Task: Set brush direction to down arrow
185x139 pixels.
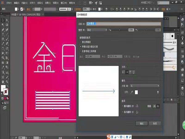Action: (134, 72)
